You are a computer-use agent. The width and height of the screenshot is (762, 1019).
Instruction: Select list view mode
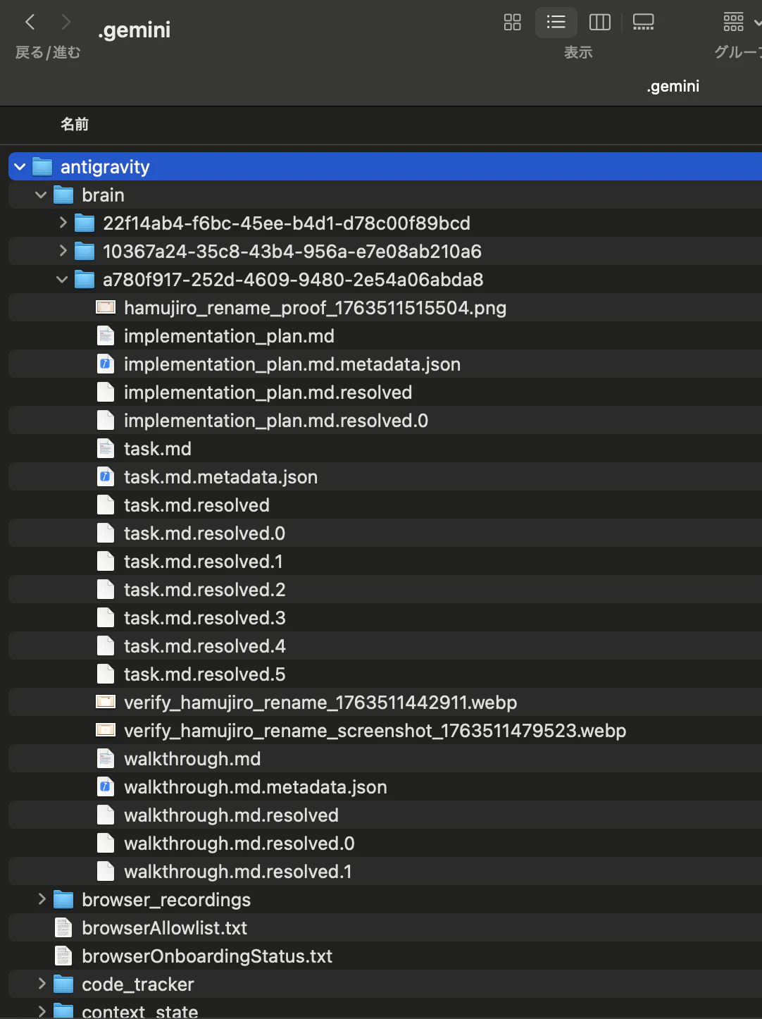pos(556,23)
